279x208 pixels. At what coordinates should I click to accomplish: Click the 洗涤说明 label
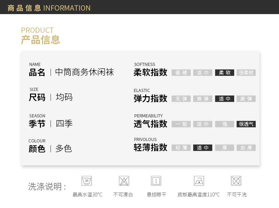(47, 186)
